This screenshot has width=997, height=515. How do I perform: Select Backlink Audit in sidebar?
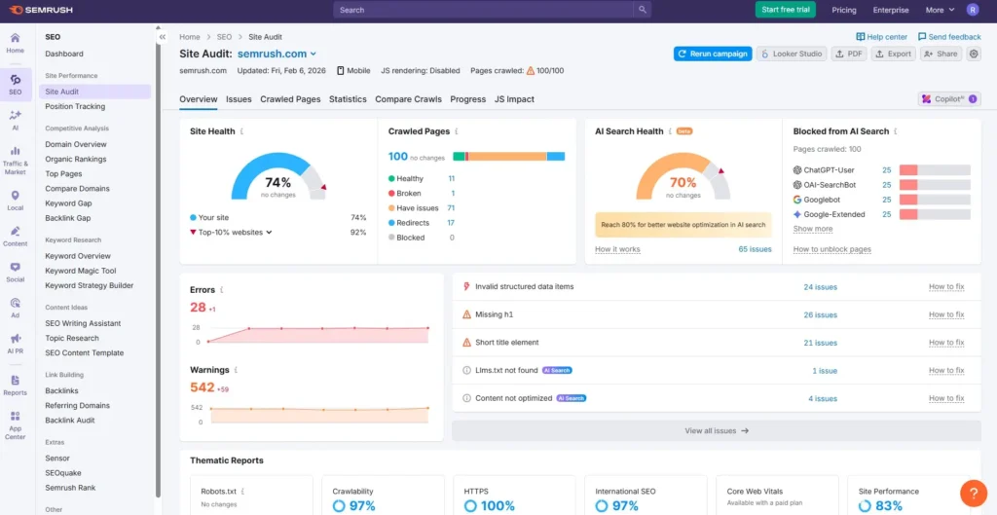tap(70, 420)
